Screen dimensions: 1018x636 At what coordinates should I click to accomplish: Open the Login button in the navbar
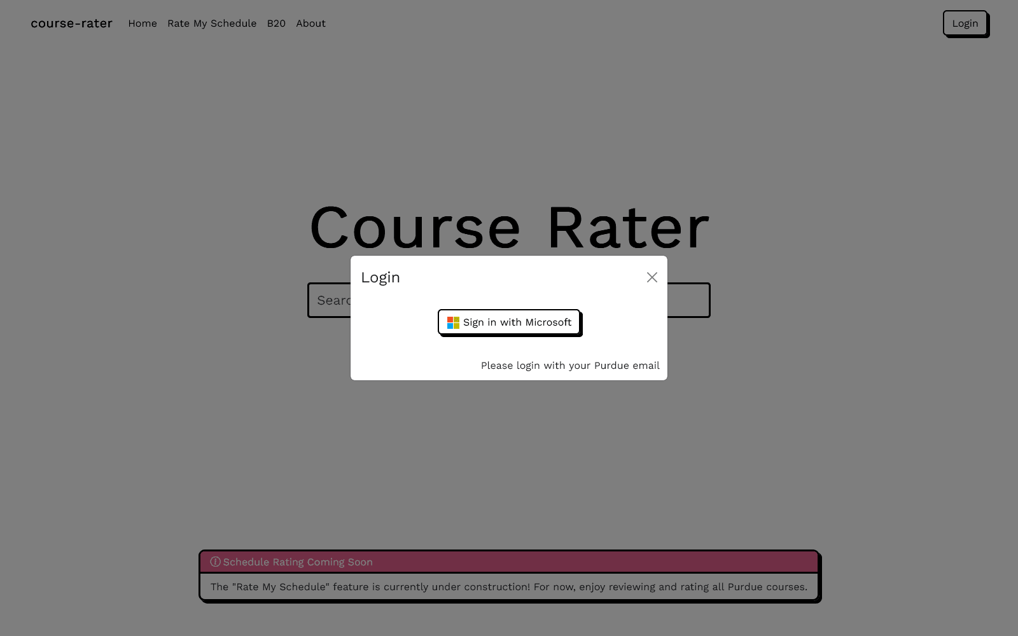(x=965, y=23)
